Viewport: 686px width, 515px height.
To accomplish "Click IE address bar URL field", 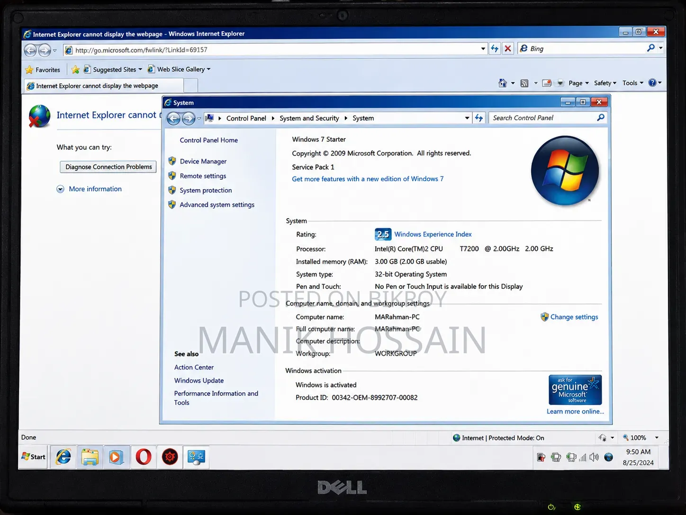I will (x=275, y=50).
